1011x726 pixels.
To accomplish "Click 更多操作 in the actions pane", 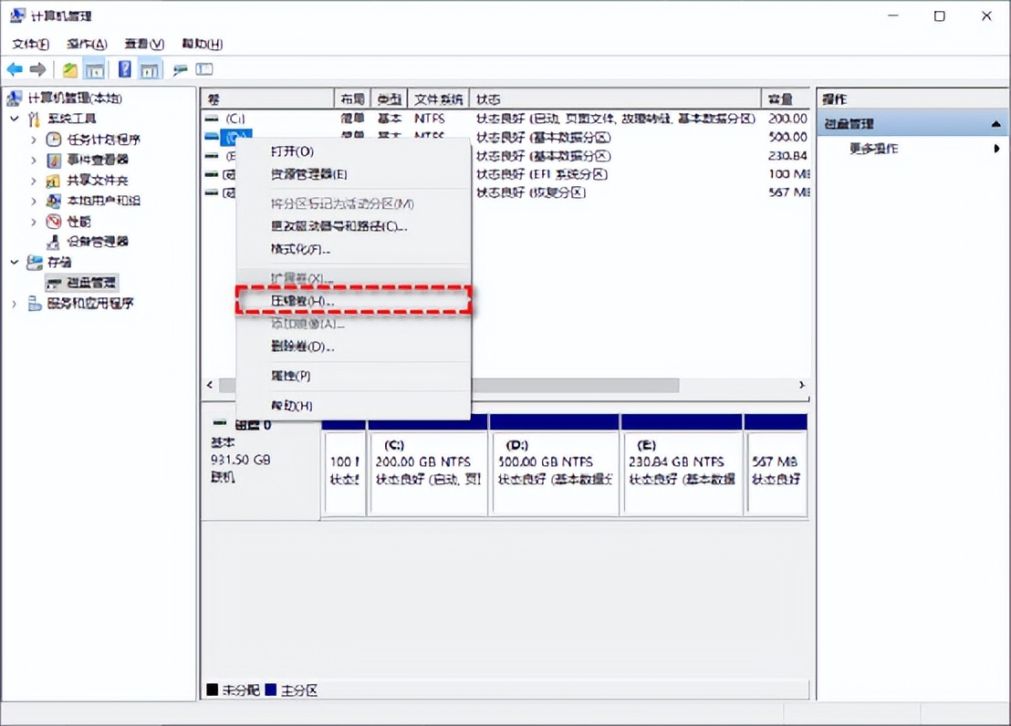I will pos(873,149).
